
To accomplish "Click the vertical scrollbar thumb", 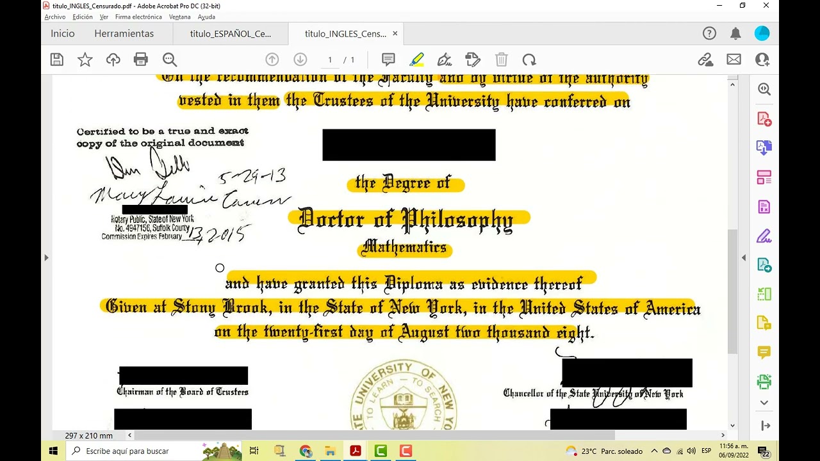I will click(732, 291).
